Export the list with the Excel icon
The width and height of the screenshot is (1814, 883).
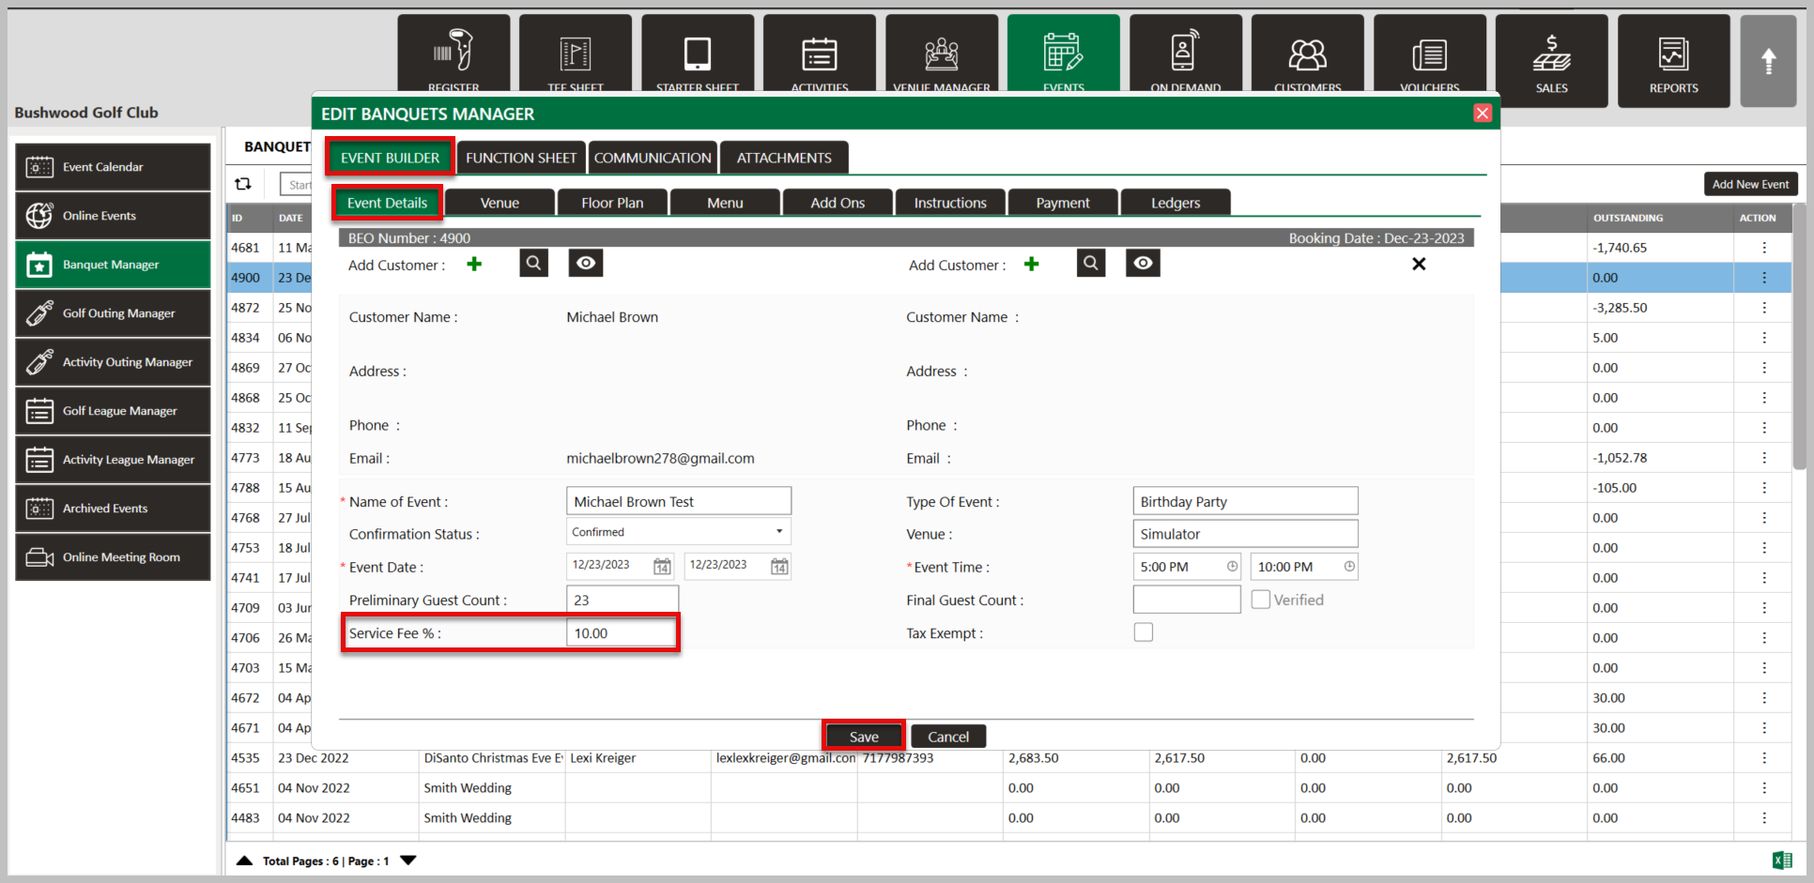point(1781,860)
